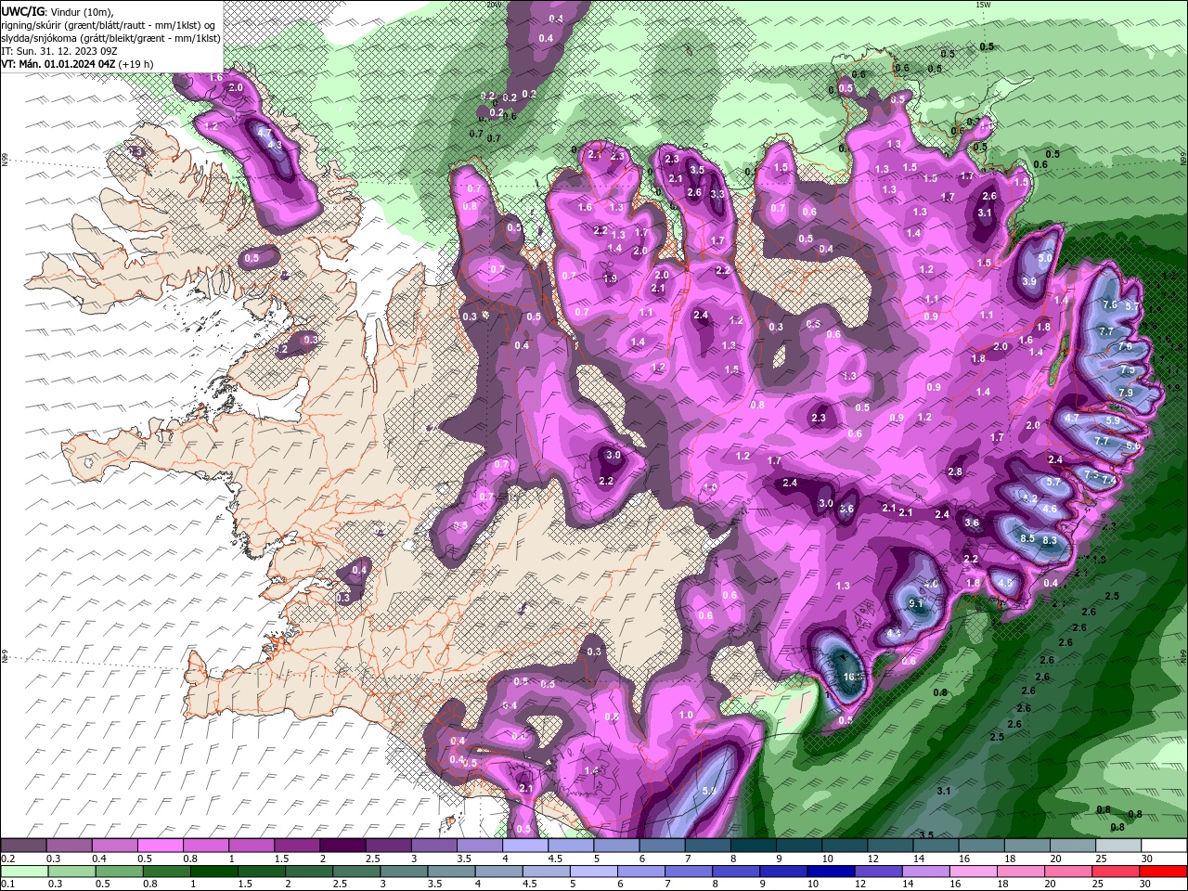This screenshot has width=1188, height=891.
Task: Click the 'VT: Mán. 01.01.2024 04Z' valid-time line
Action: click(58, 63)
